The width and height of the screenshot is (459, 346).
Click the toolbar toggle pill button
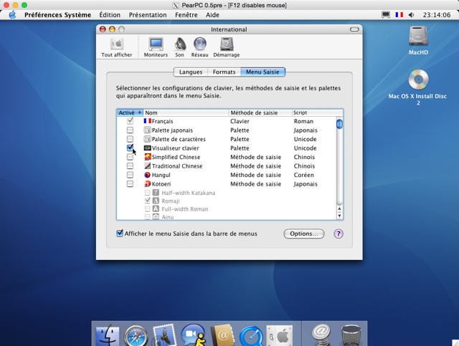[354, 29]
